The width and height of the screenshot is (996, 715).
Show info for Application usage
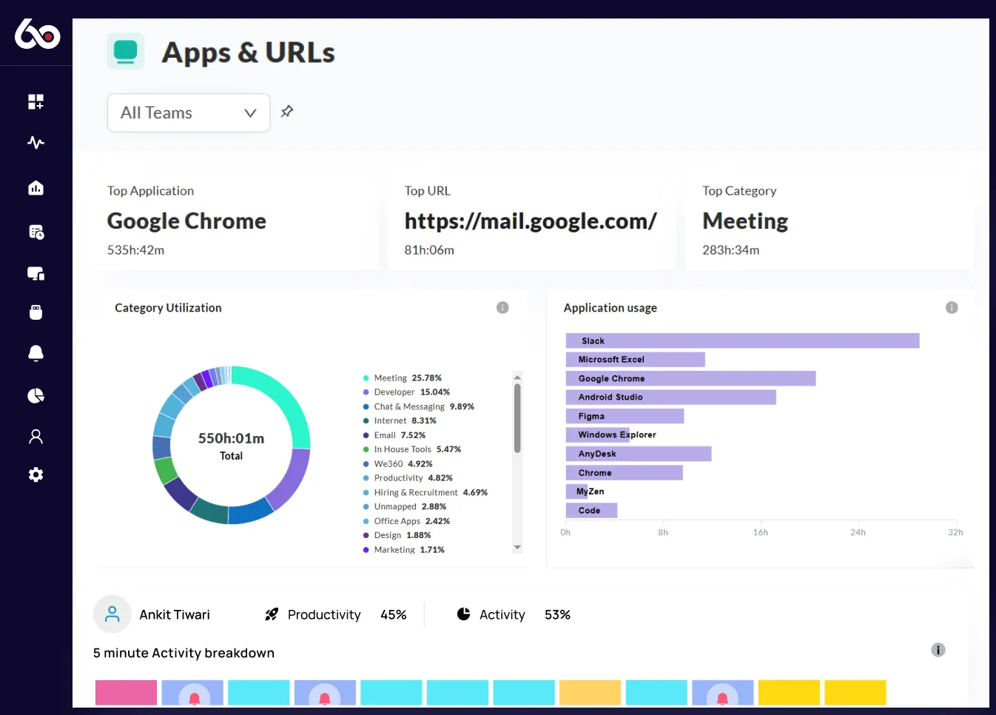952,307
